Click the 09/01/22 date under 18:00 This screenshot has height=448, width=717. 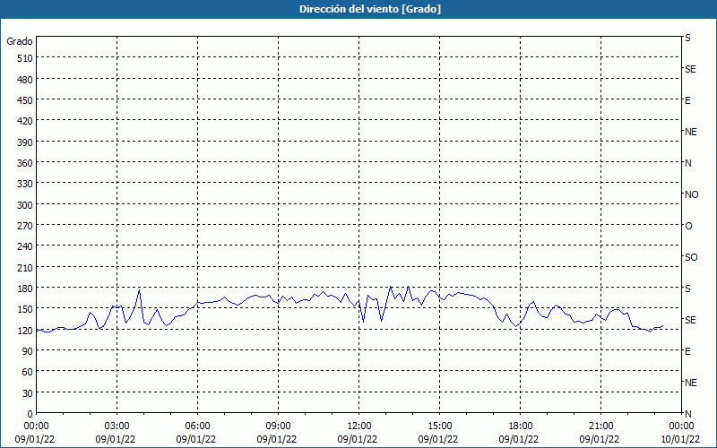[x=519, y=439]
